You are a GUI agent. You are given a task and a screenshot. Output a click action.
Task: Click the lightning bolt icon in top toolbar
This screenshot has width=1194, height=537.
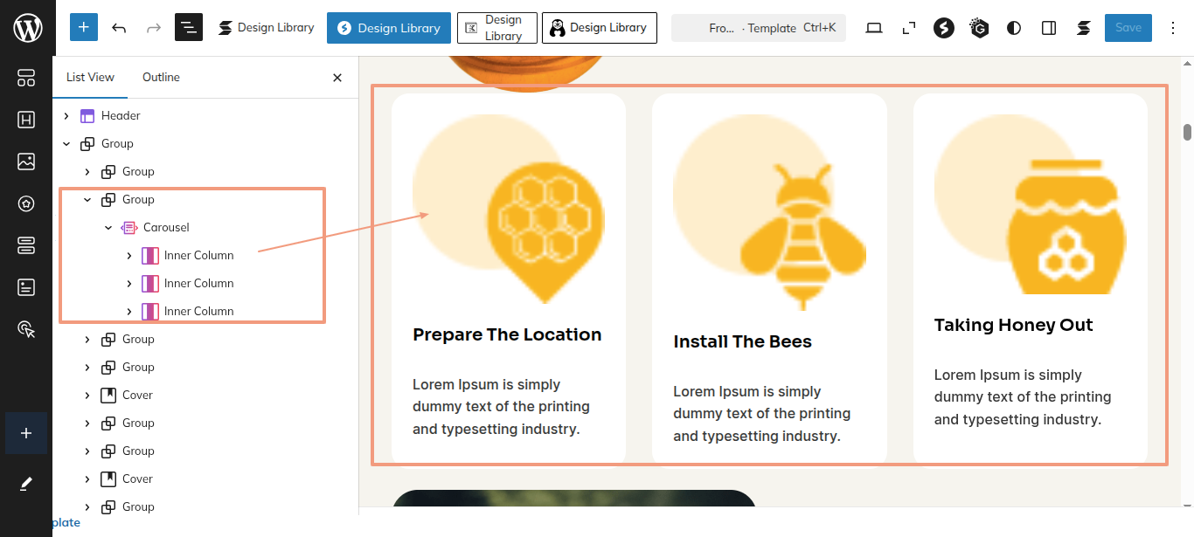coord(943,28)
